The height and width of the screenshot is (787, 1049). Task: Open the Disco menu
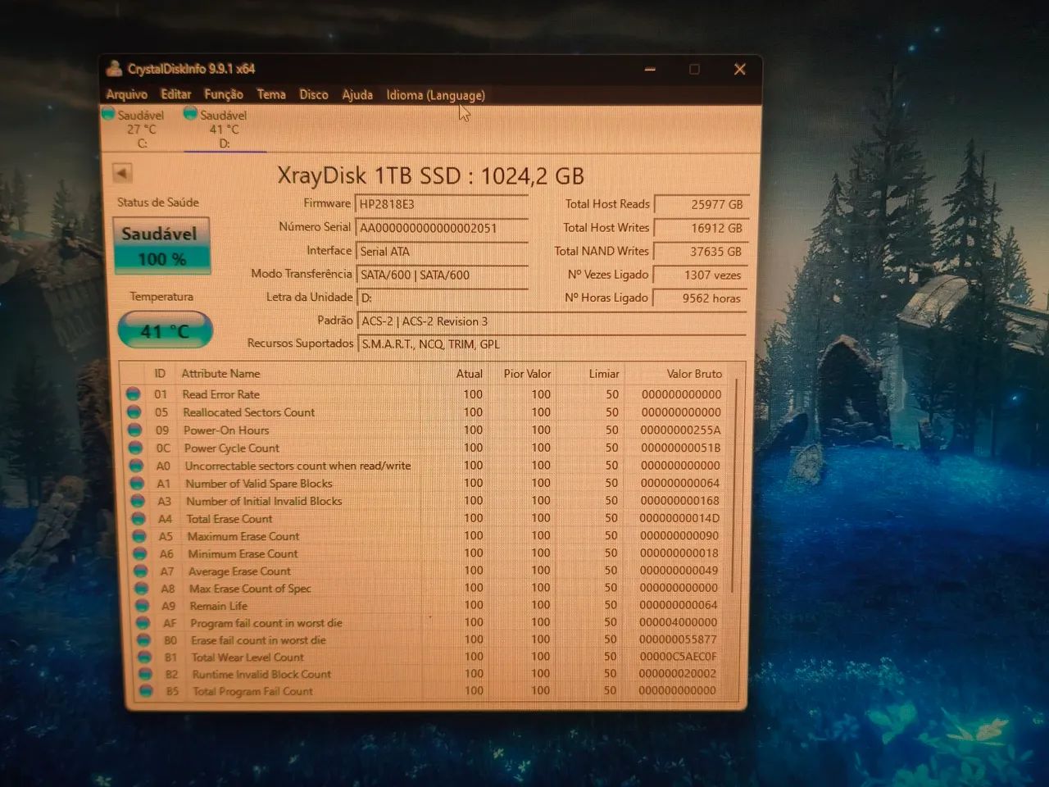pyautogui.click(x=313, y=94)
